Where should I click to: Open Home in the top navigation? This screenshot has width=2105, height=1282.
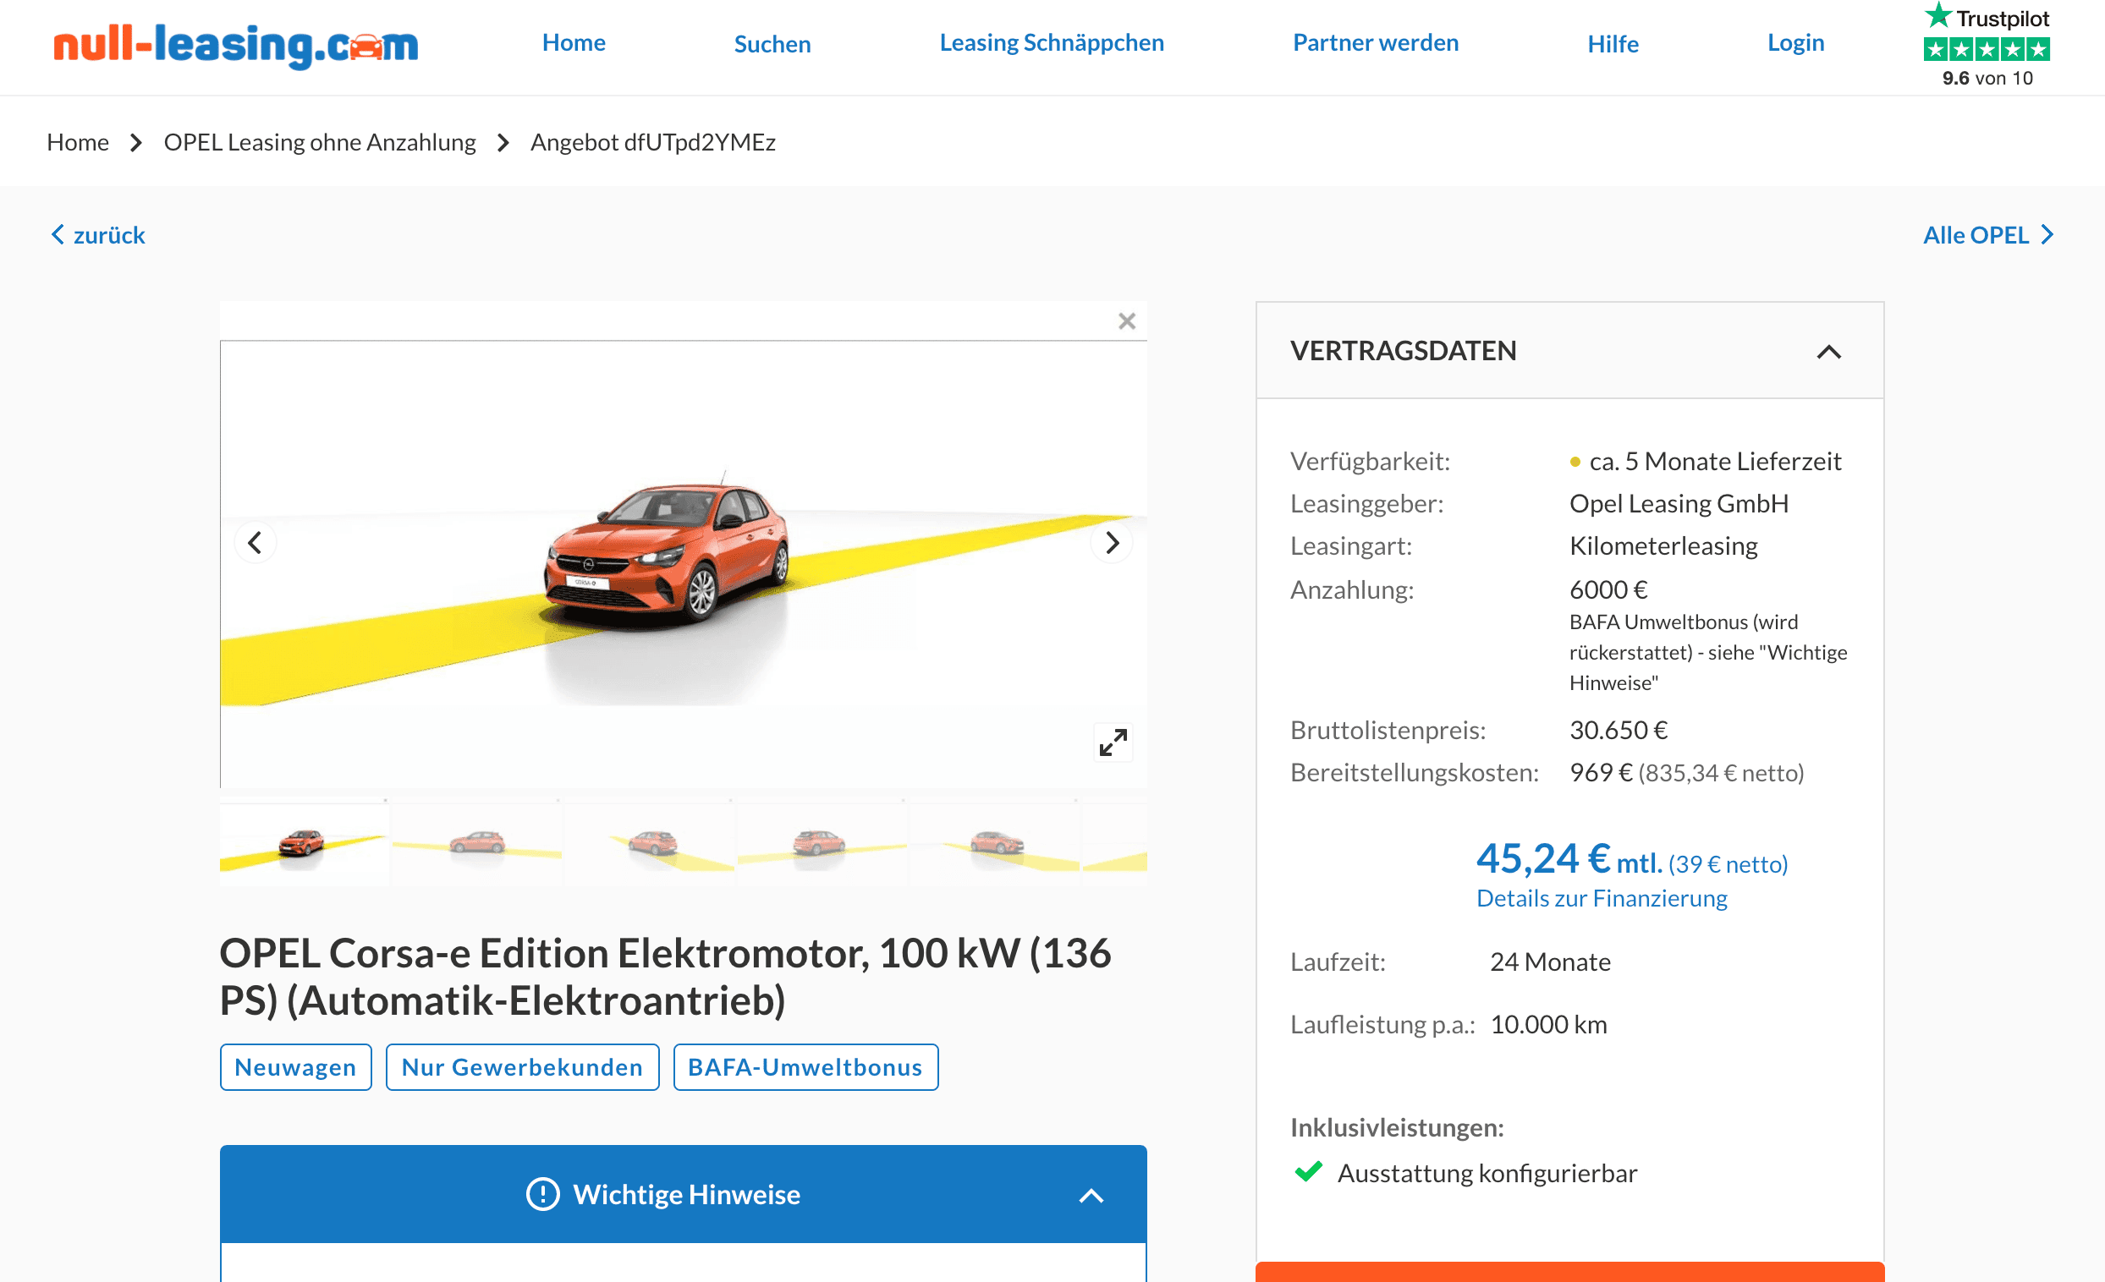[x=574, y=42]
